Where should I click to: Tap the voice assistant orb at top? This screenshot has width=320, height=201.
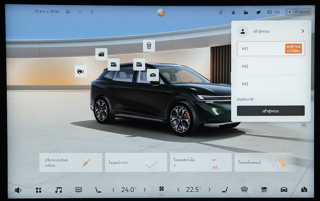point(161,12)
